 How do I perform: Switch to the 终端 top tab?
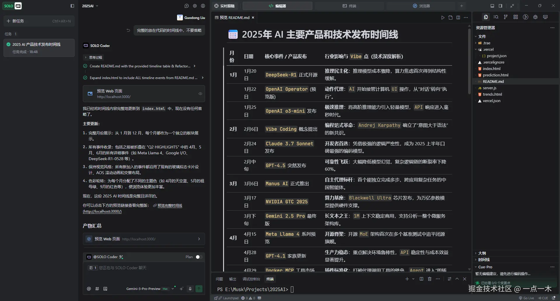349,6
